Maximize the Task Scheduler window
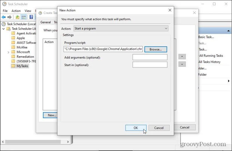Viewport: 232px width, 151px height. point(214,4)
